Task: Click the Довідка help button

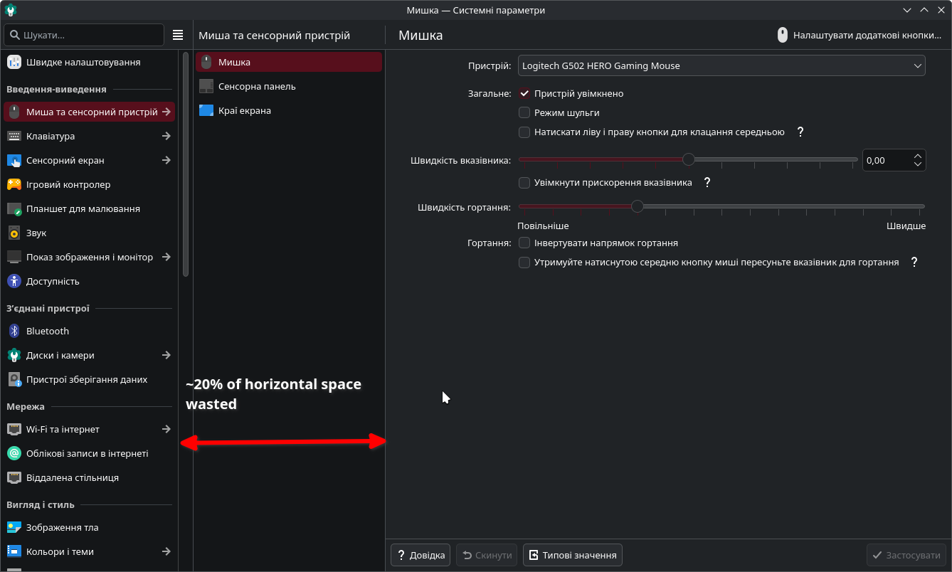Action: (x=421, y=555)
